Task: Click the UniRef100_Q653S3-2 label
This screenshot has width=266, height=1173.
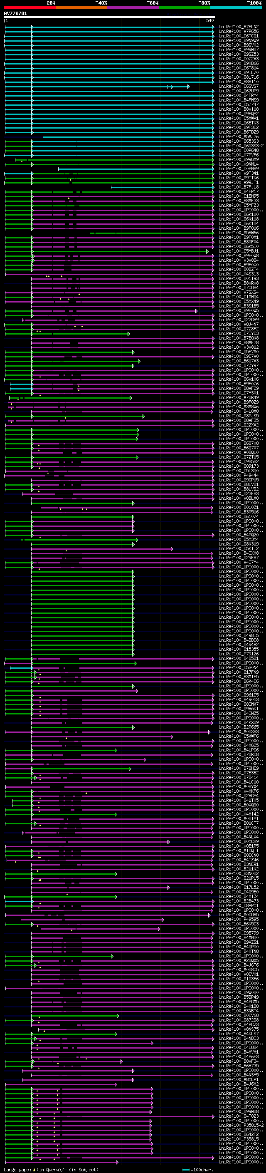Action: [241, 146]
